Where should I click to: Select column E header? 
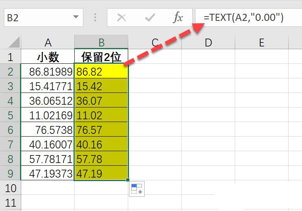pyautogui.click(x=261, y=43)
